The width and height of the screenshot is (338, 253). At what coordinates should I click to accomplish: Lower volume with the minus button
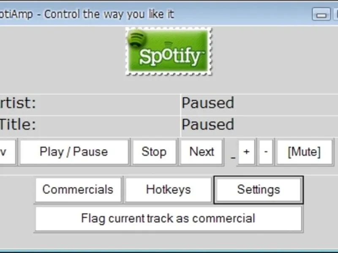[x=265, y=152]
